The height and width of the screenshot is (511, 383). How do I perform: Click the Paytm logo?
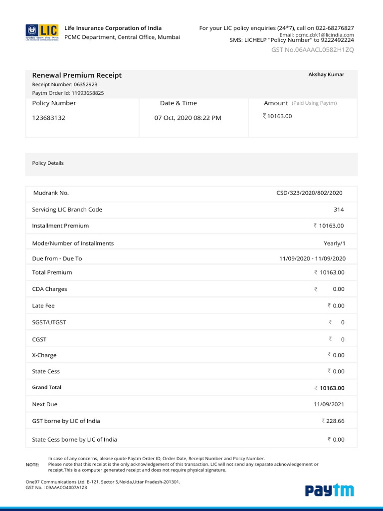329,490
